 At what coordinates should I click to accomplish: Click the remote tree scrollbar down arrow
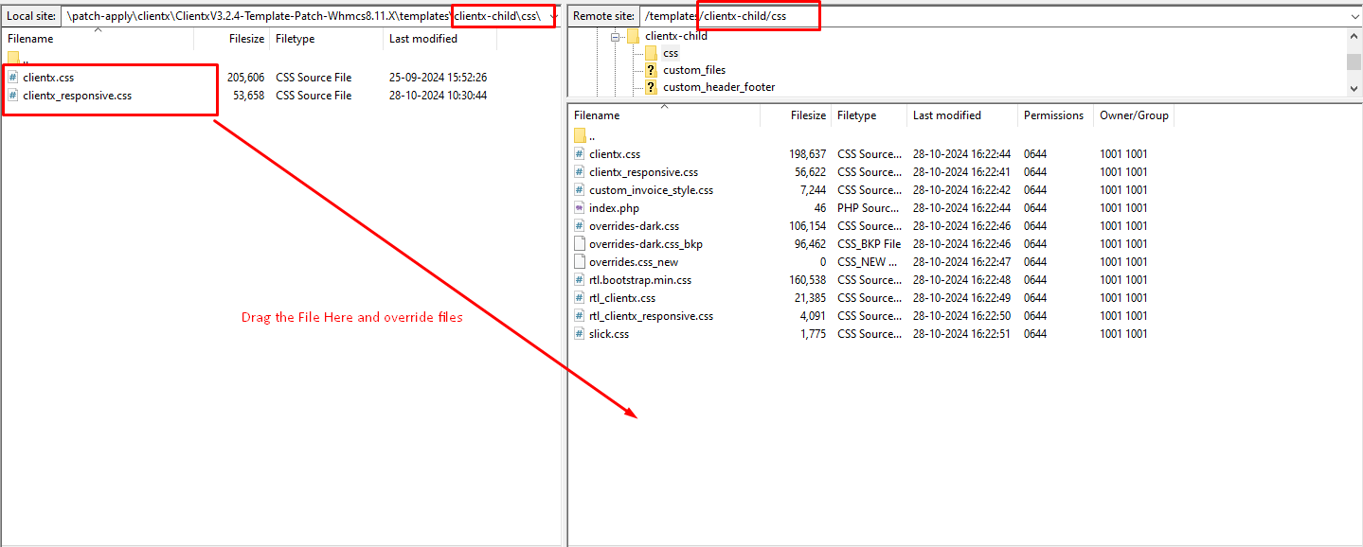tap(1354, 87)
